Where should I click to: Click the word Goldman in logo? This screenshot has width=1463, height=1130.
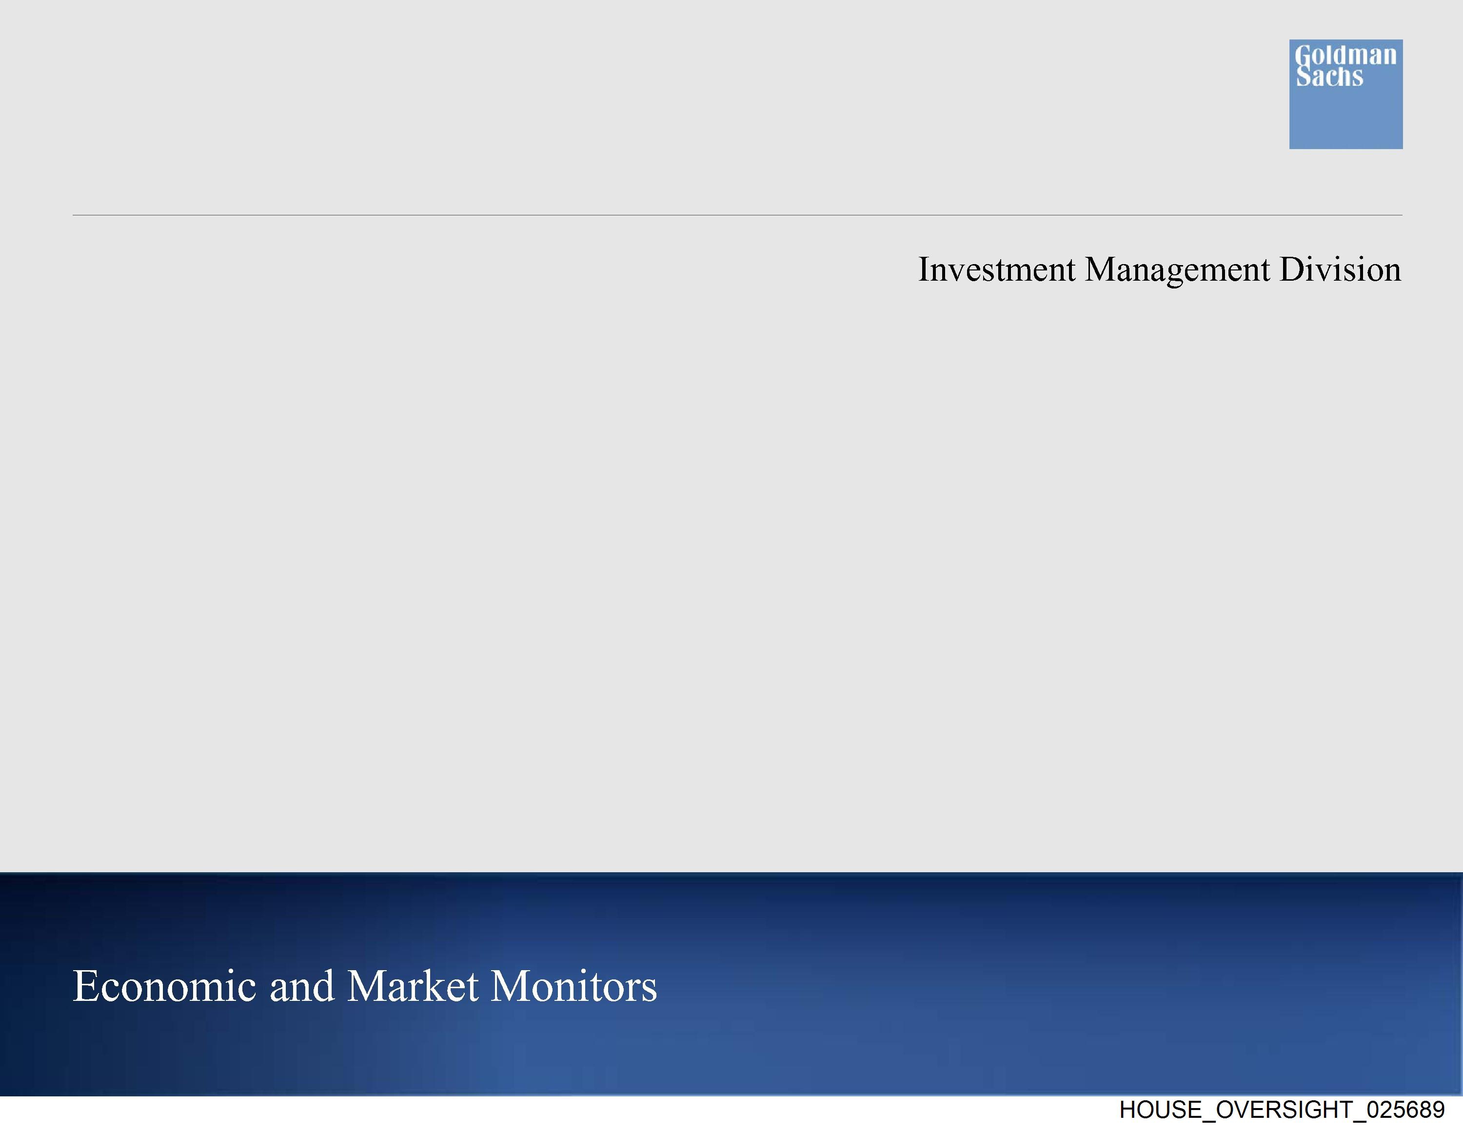1345,55
